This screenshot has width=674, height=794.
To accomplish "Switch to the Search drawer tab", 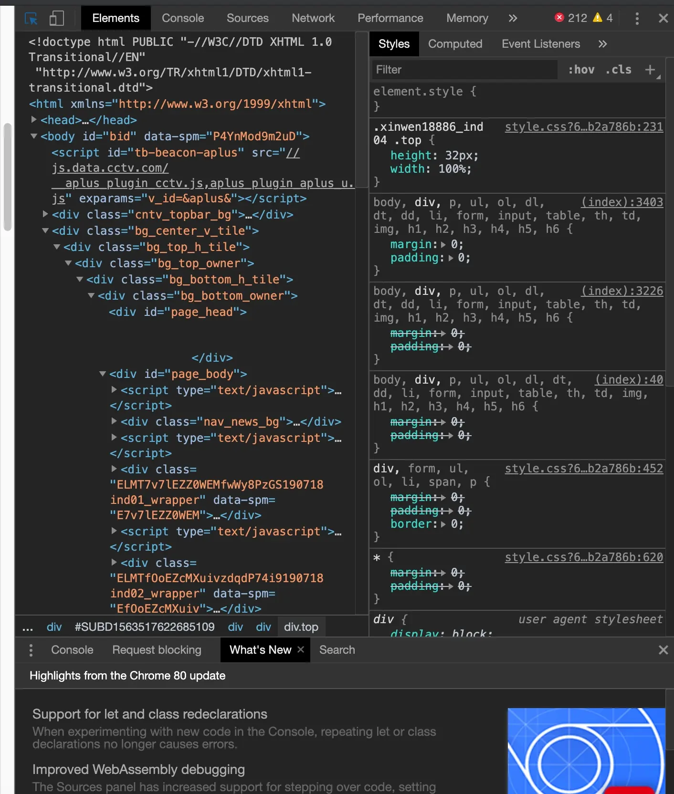I will click(x=337, y=650).
